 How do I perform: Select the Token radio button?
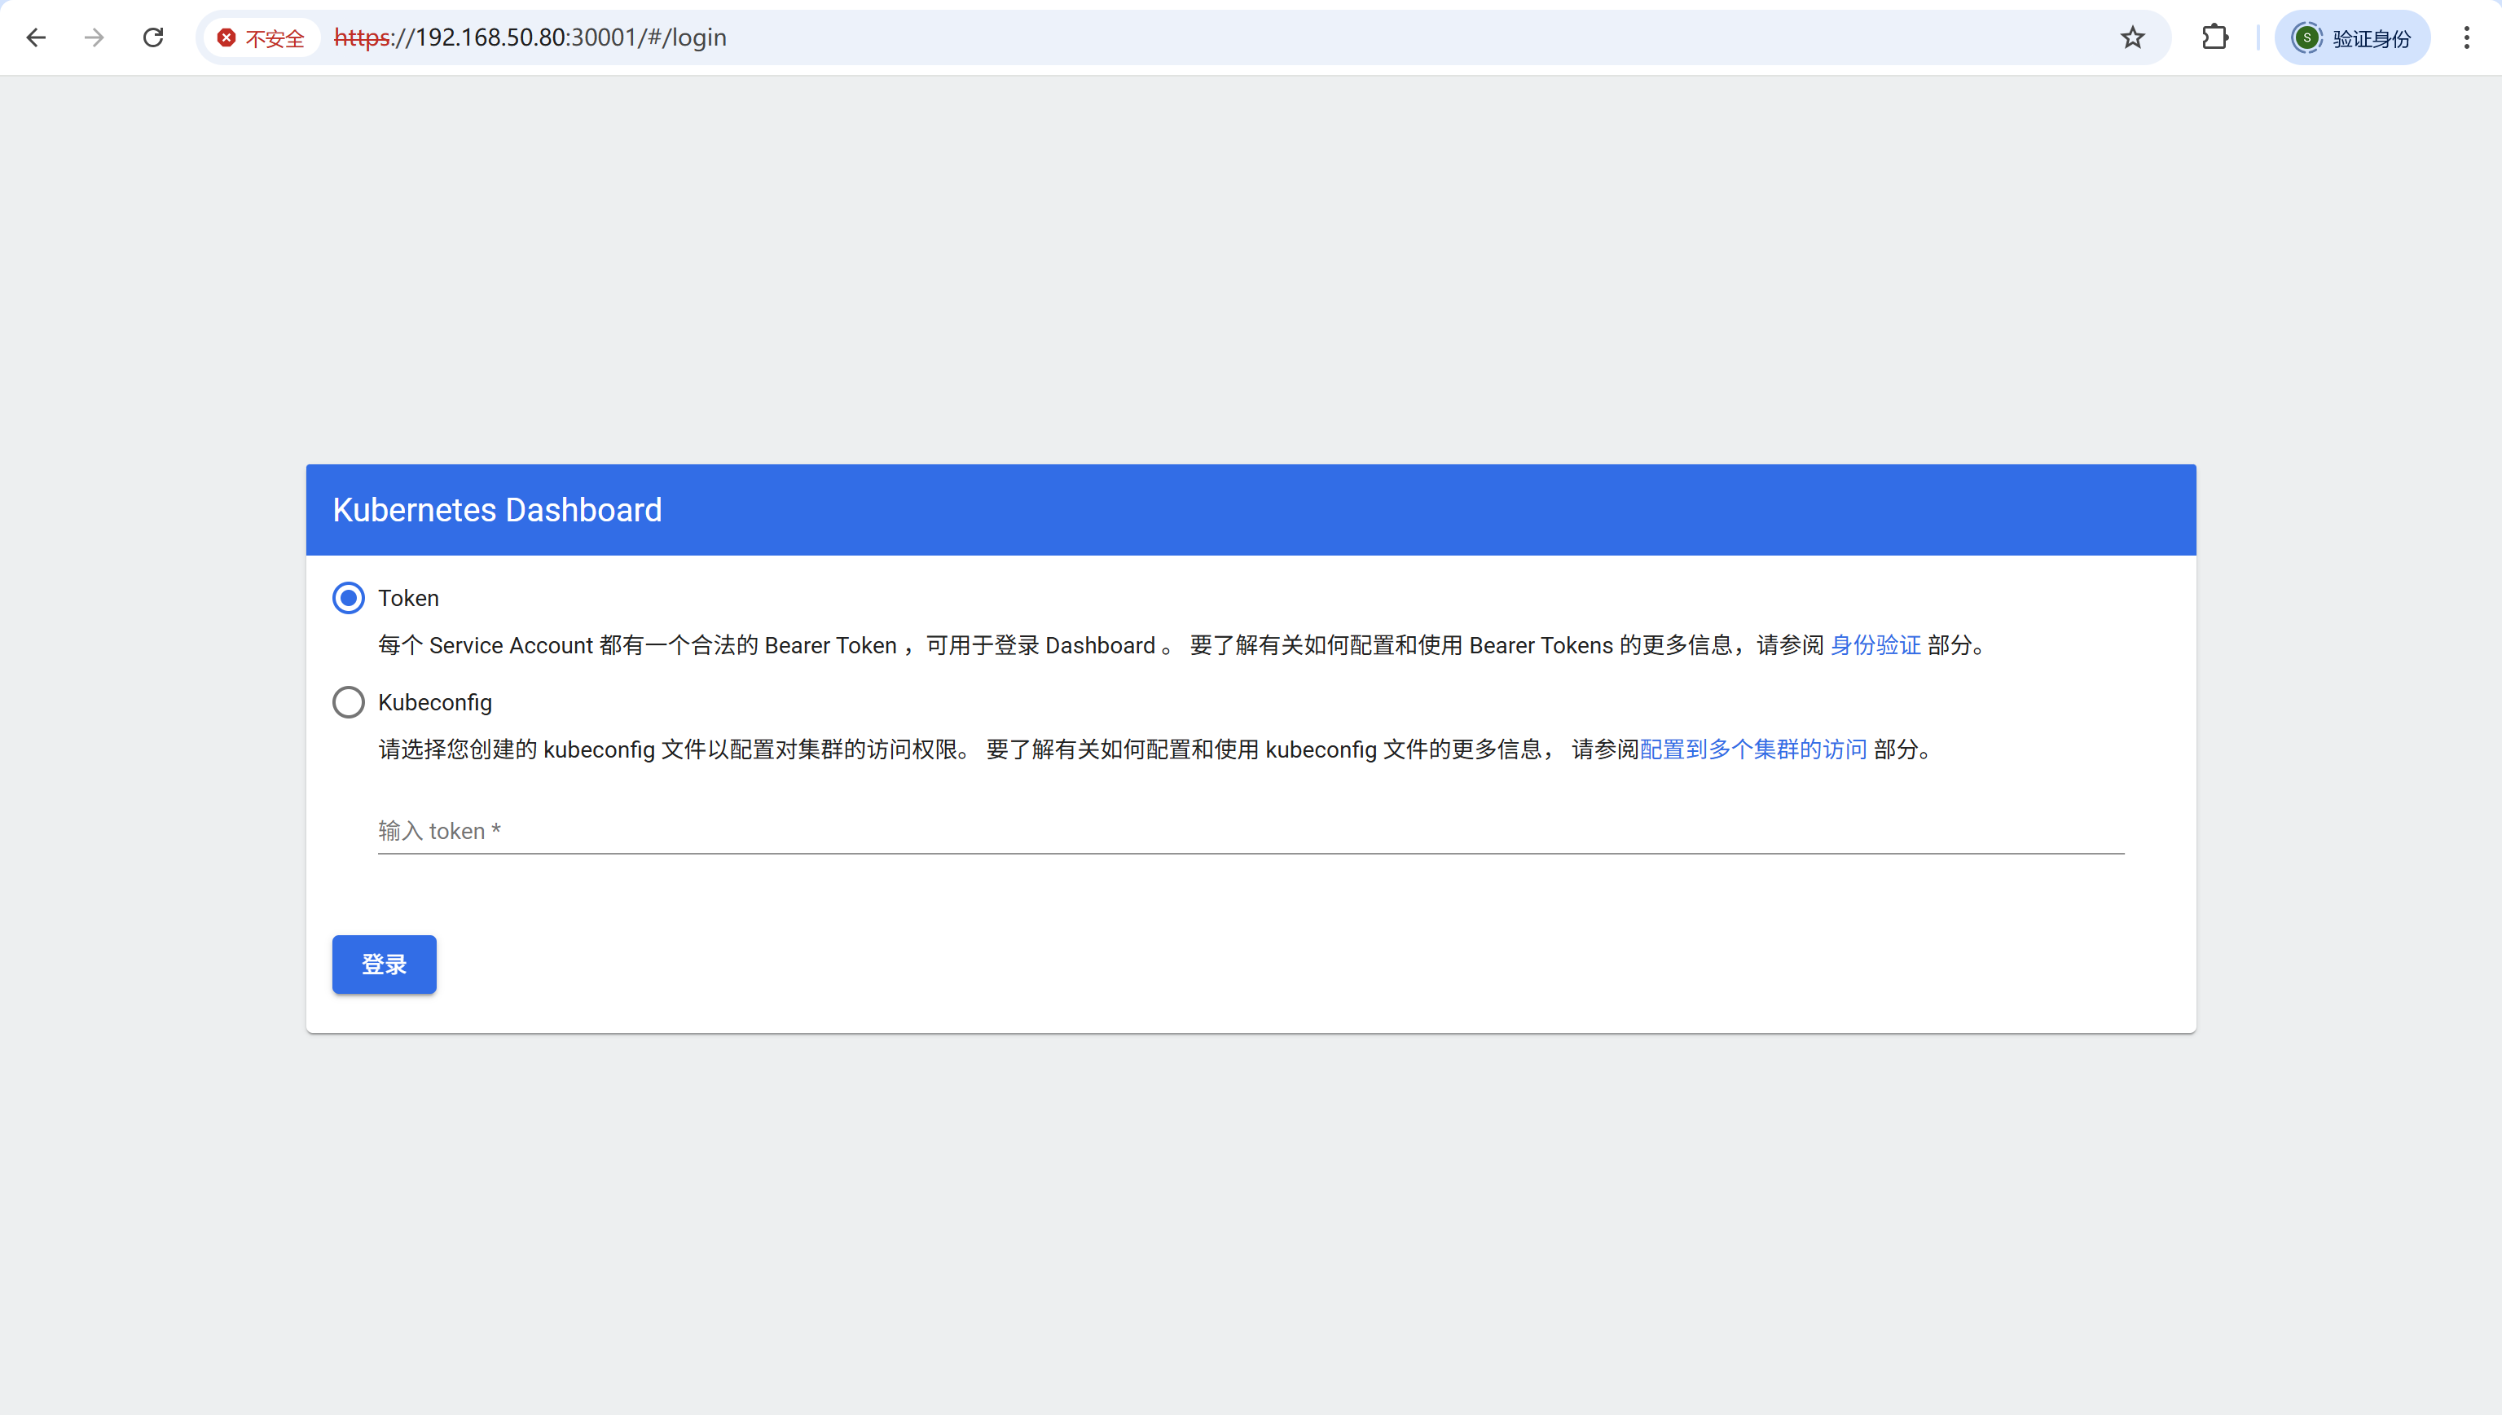tap(349, 598)
